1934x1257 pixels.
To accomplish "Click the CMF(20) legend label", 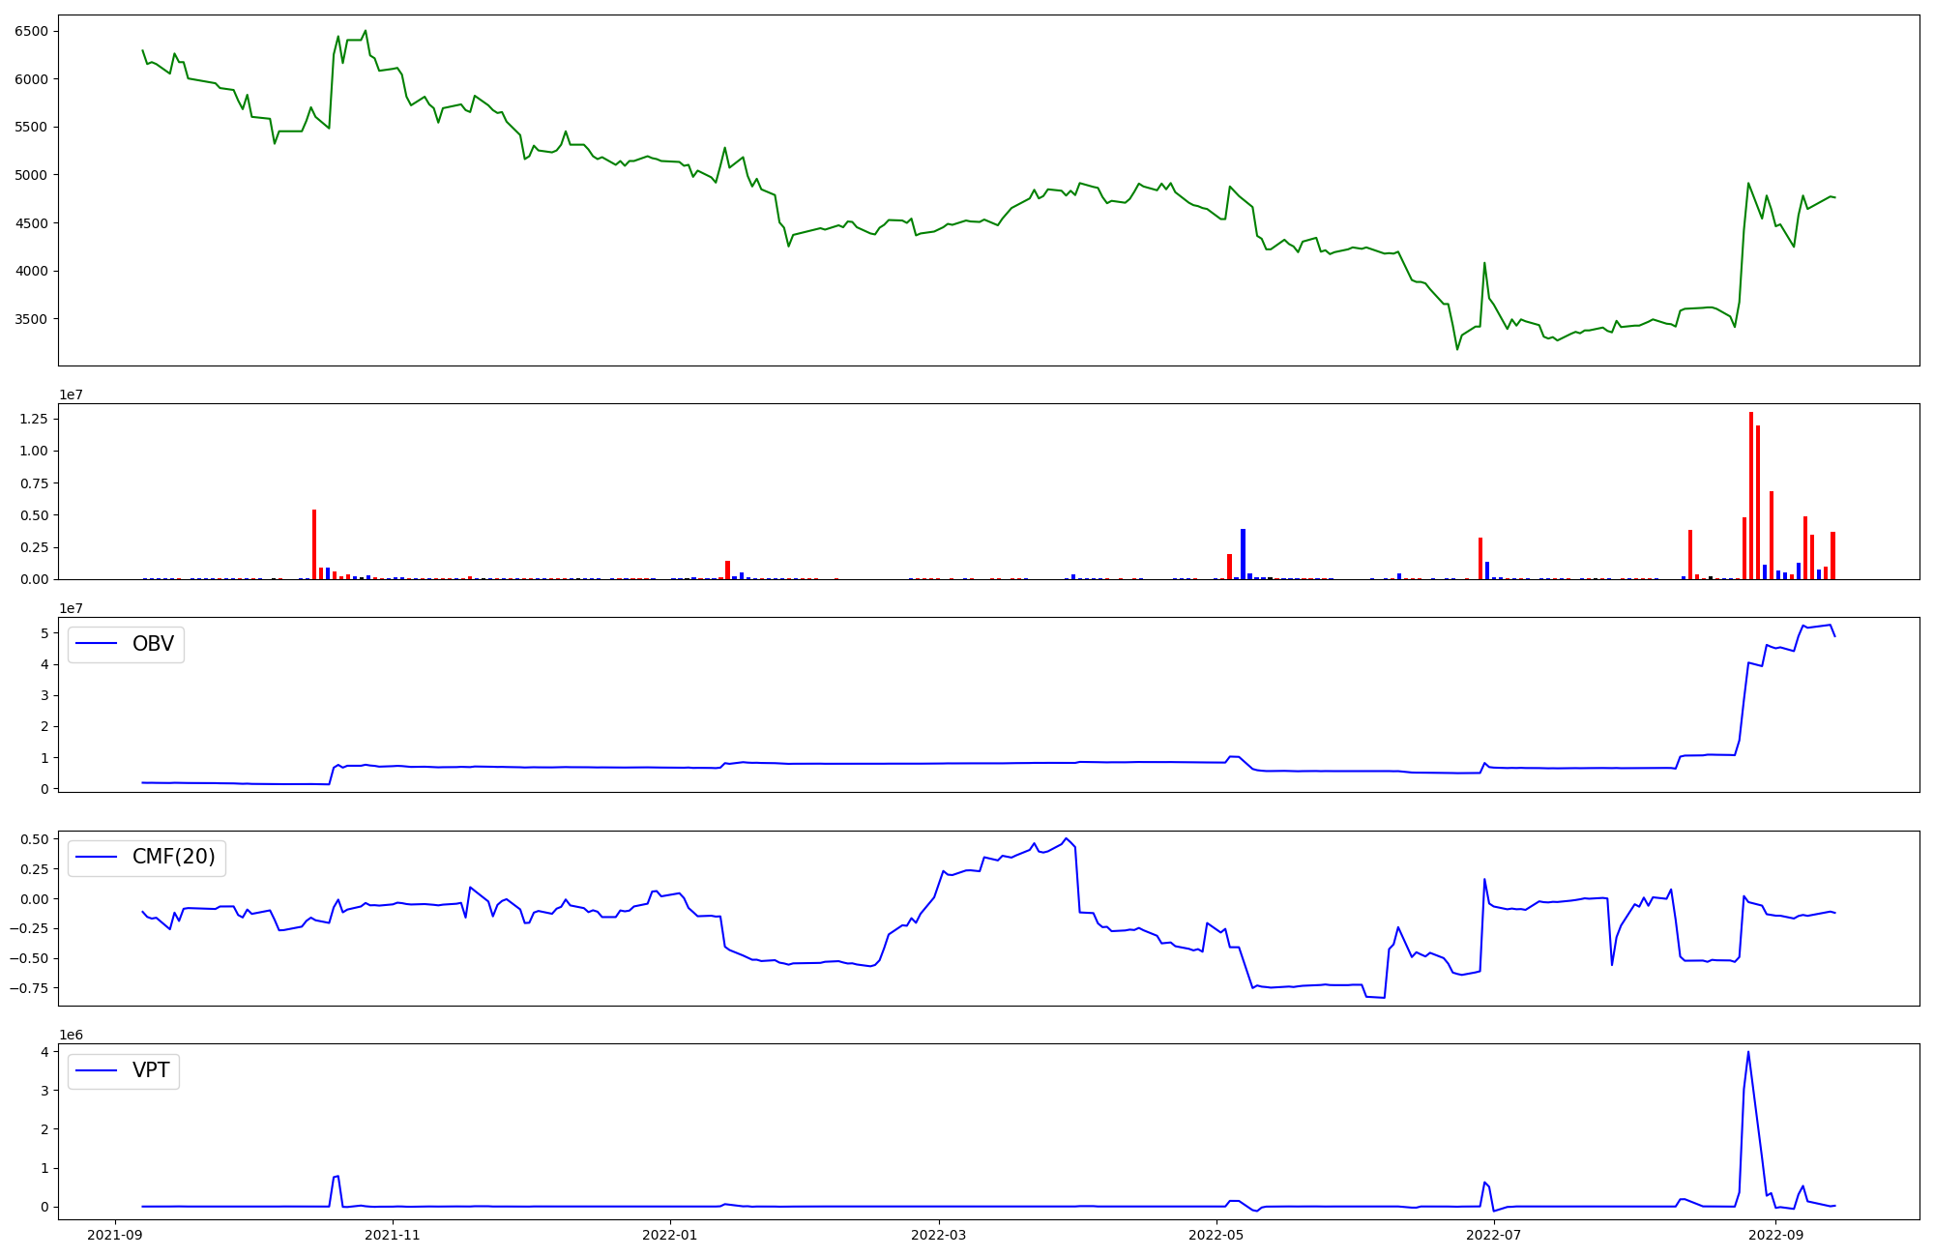I will 173,858.
